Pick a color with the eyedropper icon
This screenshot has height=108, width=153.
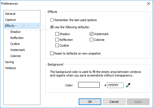click(128, 85)
